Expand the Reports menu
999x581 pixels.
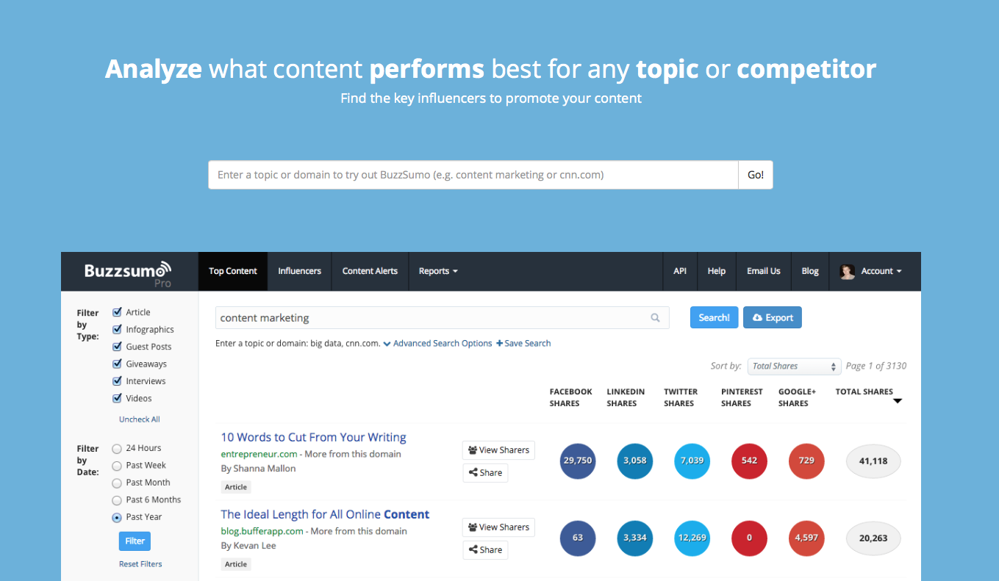click(x=438, y=271)
